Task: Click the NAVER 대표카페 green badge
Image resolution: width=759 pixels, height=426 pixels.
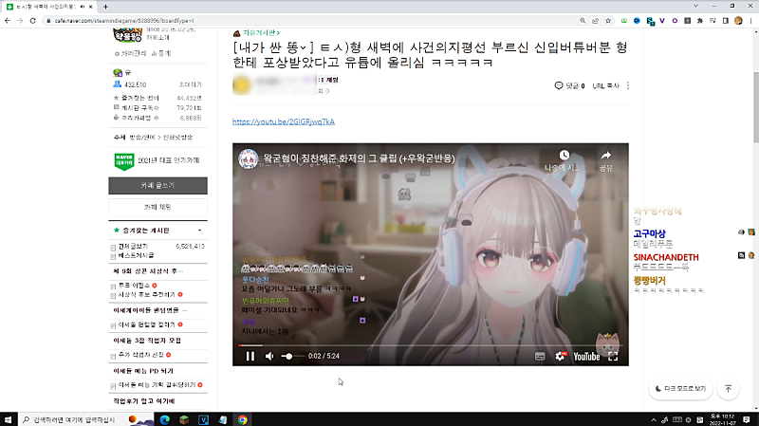Action: tap(124, 161)
